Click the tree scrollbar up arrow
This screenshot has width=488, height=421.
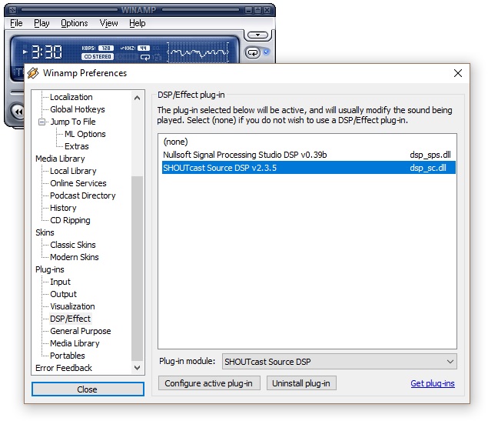click(x=137, y=98)
